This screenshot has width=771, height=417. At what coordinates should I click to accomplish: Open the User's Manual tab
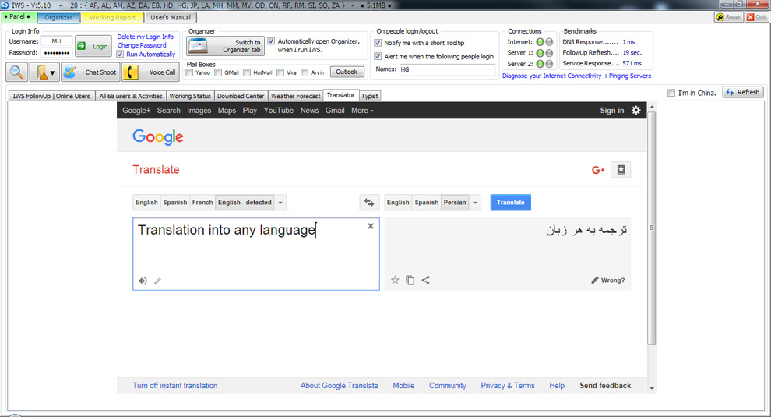click(170, 17)
